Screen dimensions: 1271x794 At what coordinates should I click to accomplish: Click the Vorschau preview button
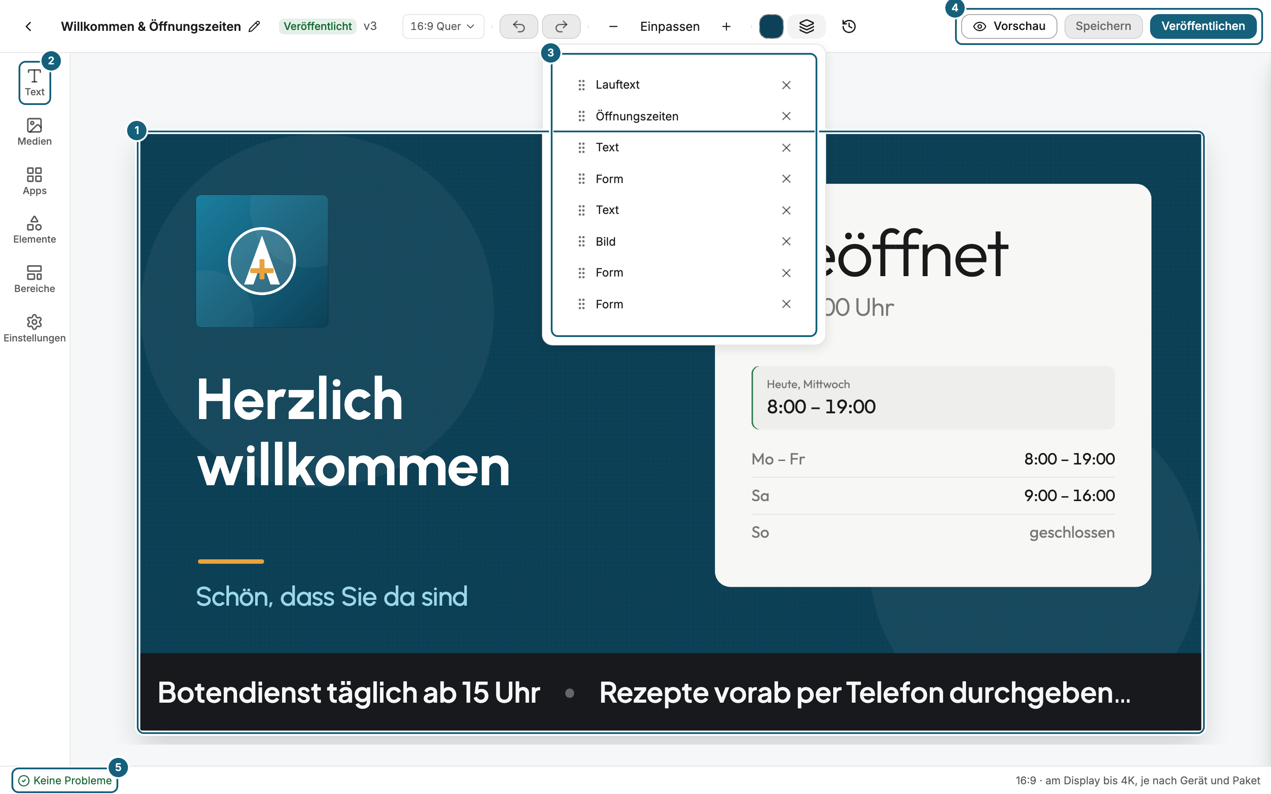tap(1009, 26)
